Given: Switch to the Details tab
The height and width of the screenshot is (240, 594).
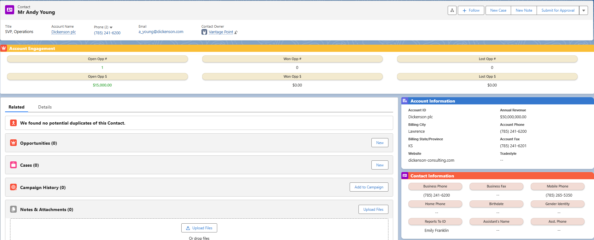Looking at the screenshot, I should [x=45, y=107].
